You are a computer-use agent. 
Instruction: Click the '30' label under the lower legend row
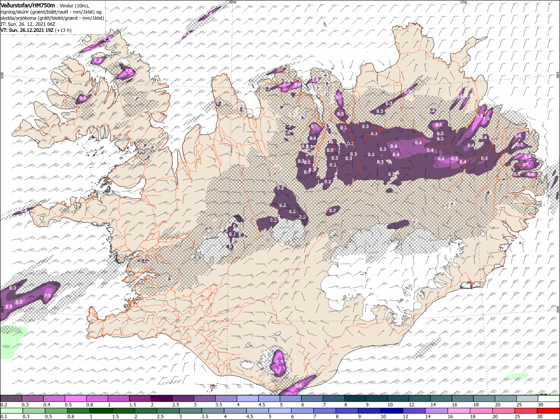(x=540, y=417)
